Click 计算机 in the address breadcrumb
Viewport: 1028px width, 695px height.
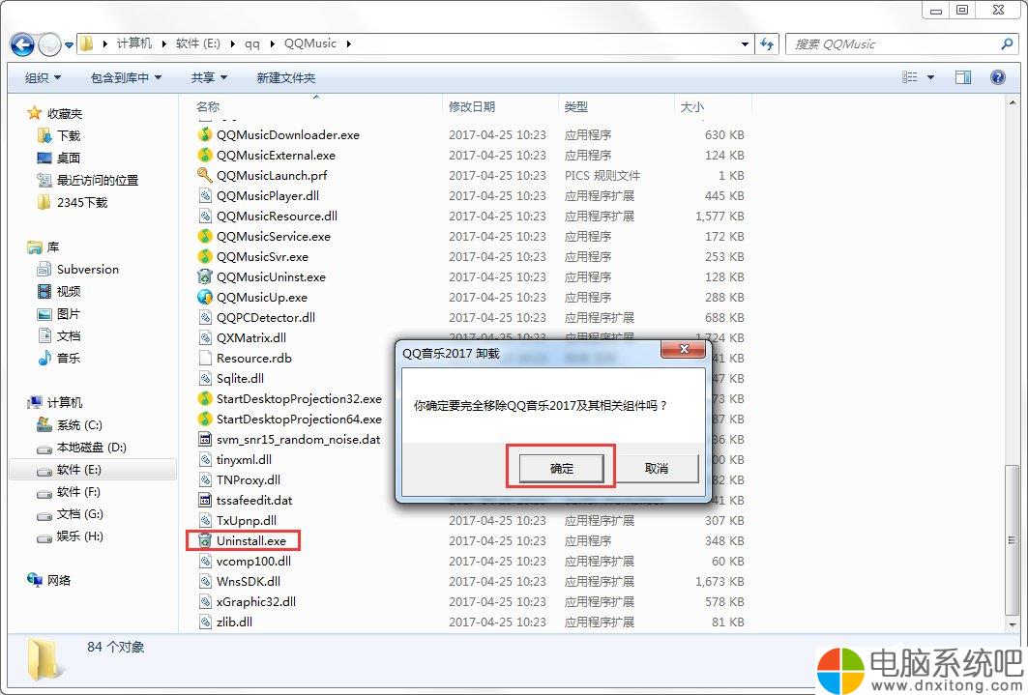[133, 43]
